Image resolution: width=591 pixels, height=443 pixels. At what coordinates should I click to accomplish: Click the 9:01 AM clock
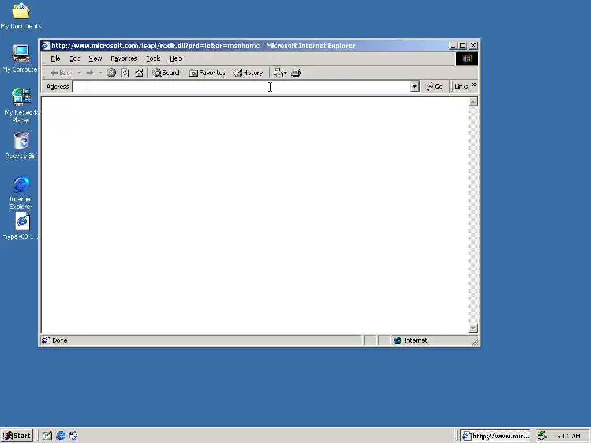(568, 436)
